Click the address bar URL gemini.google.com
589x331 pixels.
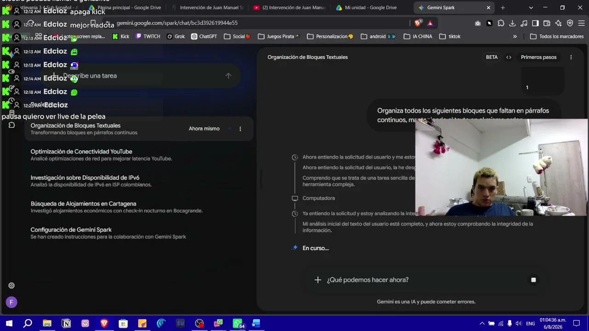(x=177, y=23)
